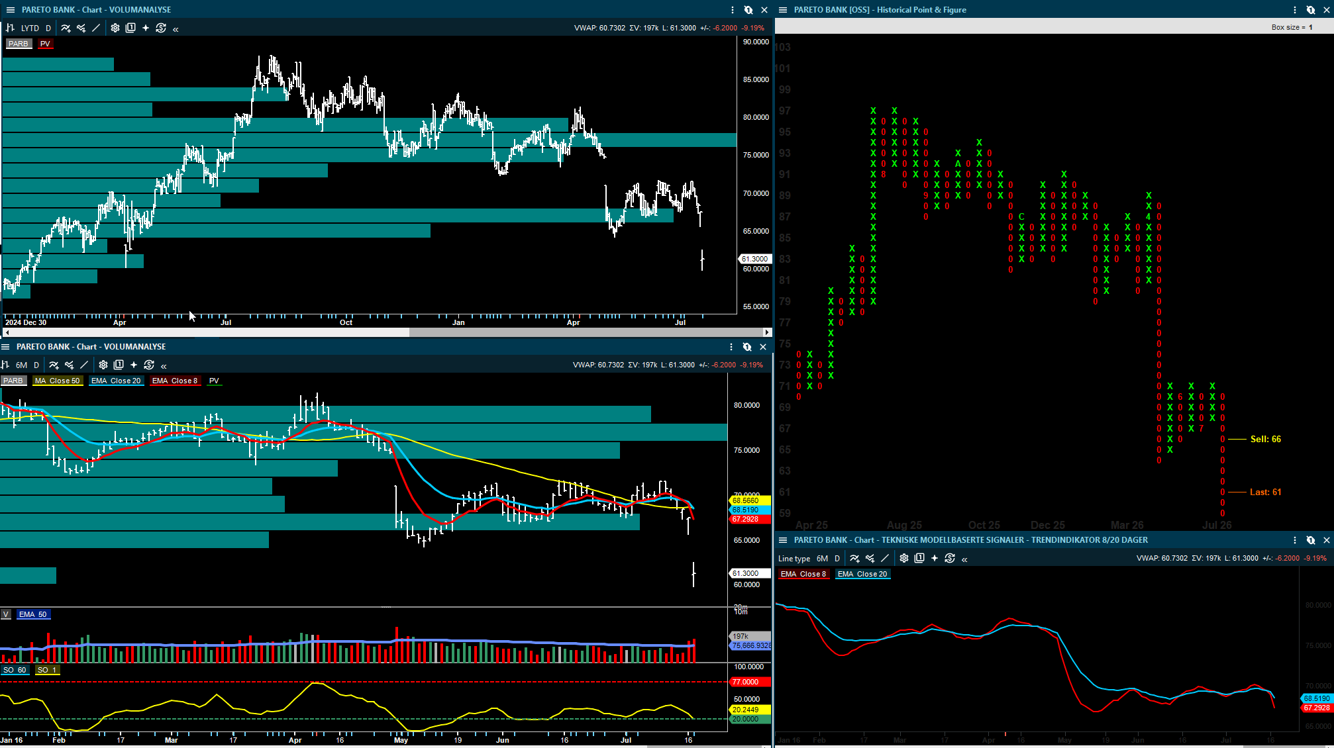Open the template icon in the Trendindikator chart
1334x748 pixels.
coord(919,558)
